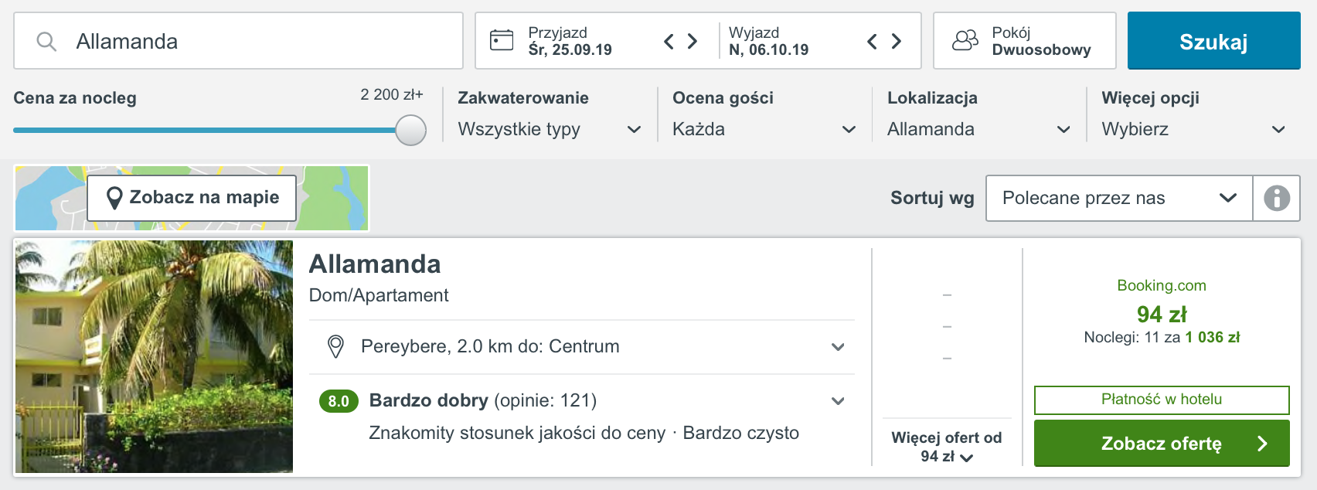Image resolution: width=1317 pixels, height=490 pixels.
Task: Open Więcej opcji Wybierz dropdown
Action: (1193, 129)
